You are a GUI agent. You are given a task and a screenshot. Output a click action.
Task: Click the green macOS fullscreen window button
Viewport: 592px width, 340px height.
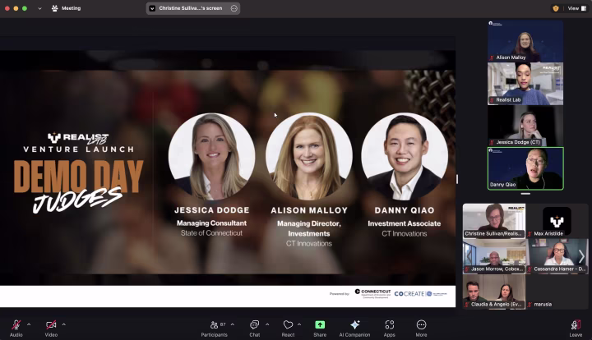point(25,8)
